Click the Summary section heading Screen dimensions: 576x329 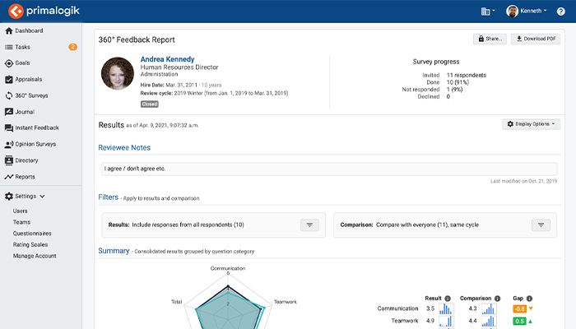coord(114,251)
